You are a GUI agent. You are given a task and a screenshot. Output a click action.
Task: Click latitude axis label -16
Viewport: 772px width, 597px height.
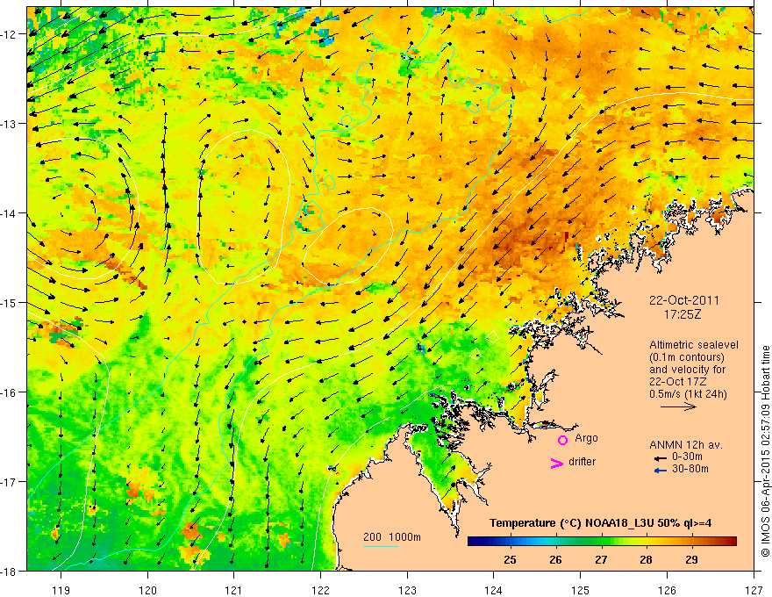pyautogui.click(x=11, y=392)
